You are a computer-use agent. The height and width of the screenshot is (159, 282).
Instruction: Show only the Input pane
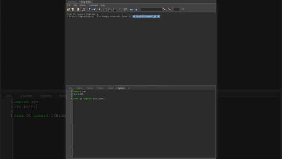point(110,9)
